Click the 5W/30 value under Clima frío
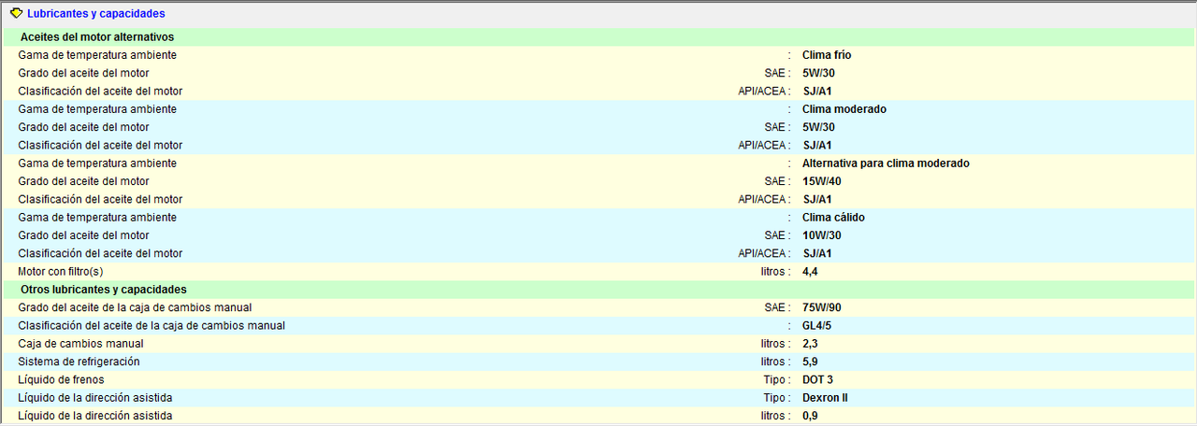1197x426 pixels. (x=818, y=73)
